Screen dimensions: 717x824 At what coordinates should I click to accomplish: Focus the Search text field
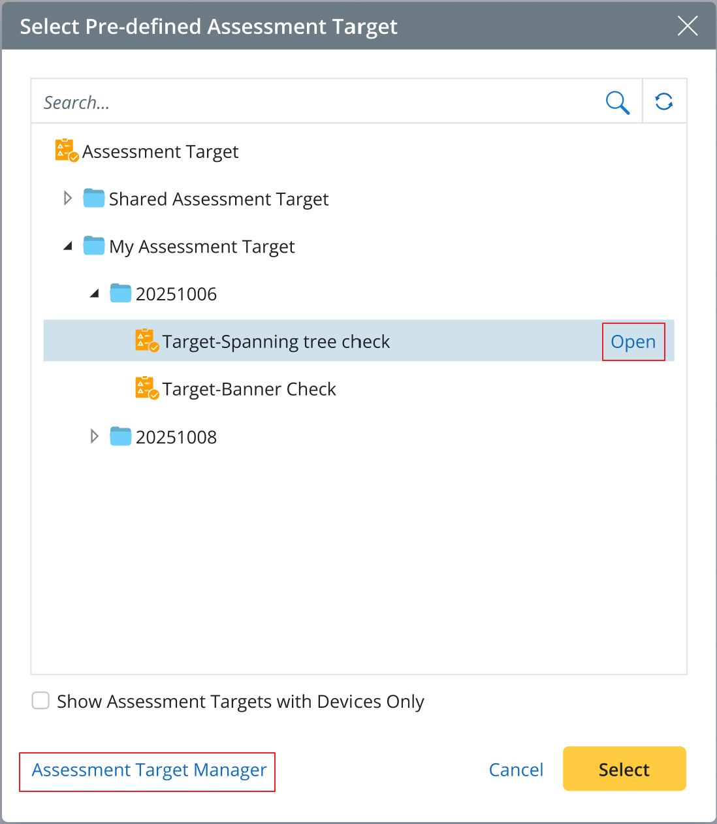pyautogui.click(x=313, y=103)
